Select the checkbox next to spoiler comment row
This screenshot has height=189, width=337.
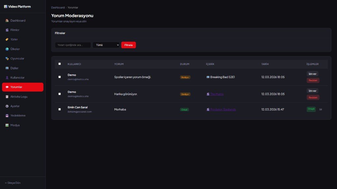coord(60,77)
